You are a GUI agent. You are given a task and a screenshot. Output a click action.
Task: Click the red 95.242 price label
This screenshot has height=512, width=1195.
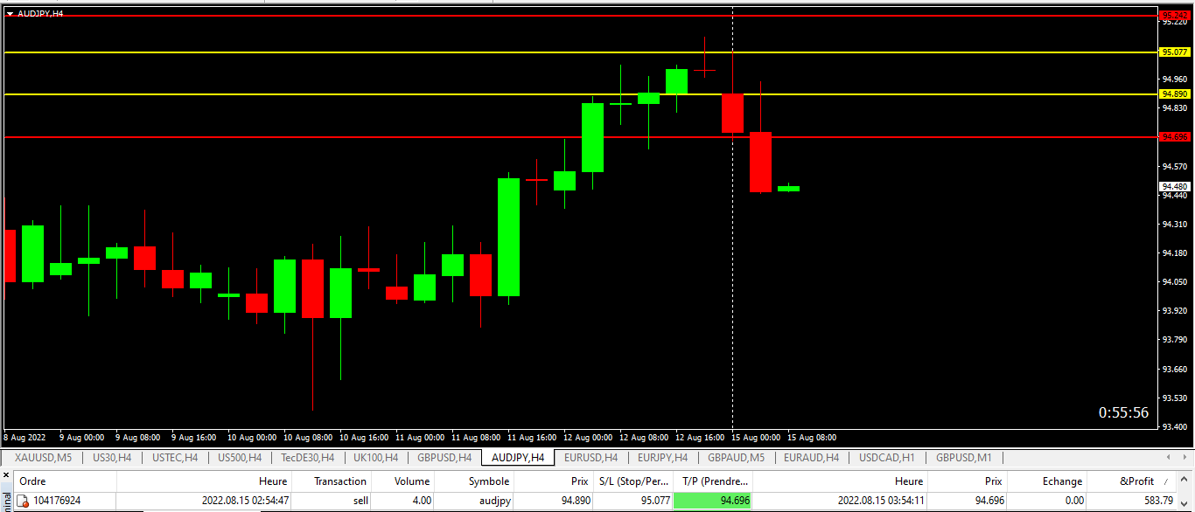[1175, 15]
